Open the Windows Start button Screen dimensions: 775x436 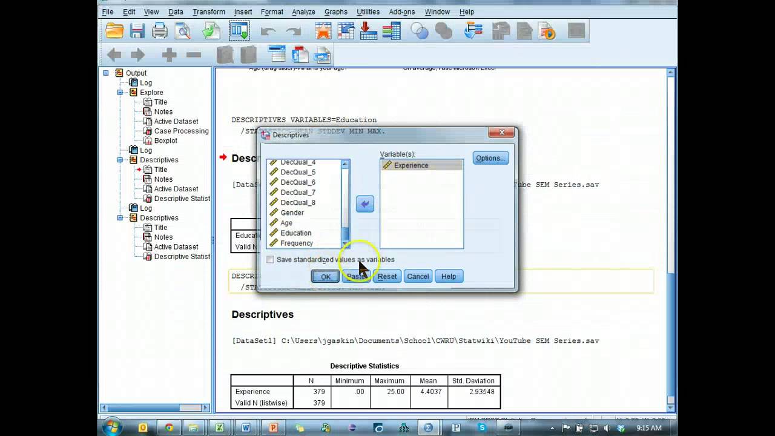tap(112, 428)
